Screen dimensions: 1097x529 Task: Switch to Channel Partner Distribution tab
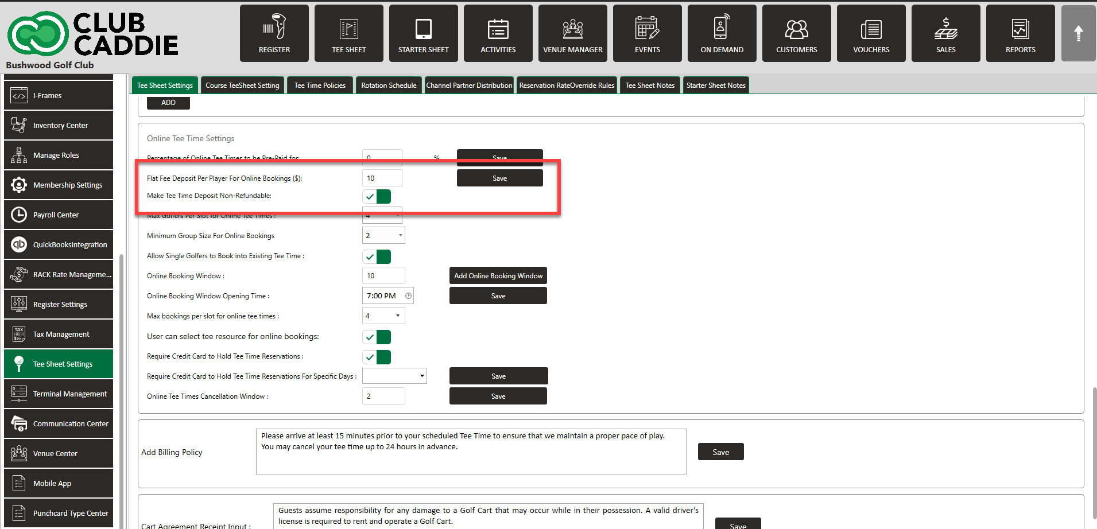tap(469, 85)
